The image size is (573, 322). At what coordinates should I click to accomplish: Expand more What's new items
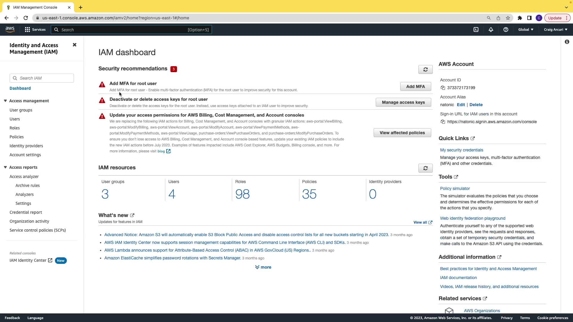click(x=263, y=267)
